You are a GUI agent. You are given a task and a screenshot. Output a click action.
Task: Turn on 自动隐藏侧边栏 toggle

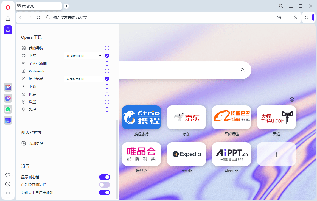tap(105, 185)
